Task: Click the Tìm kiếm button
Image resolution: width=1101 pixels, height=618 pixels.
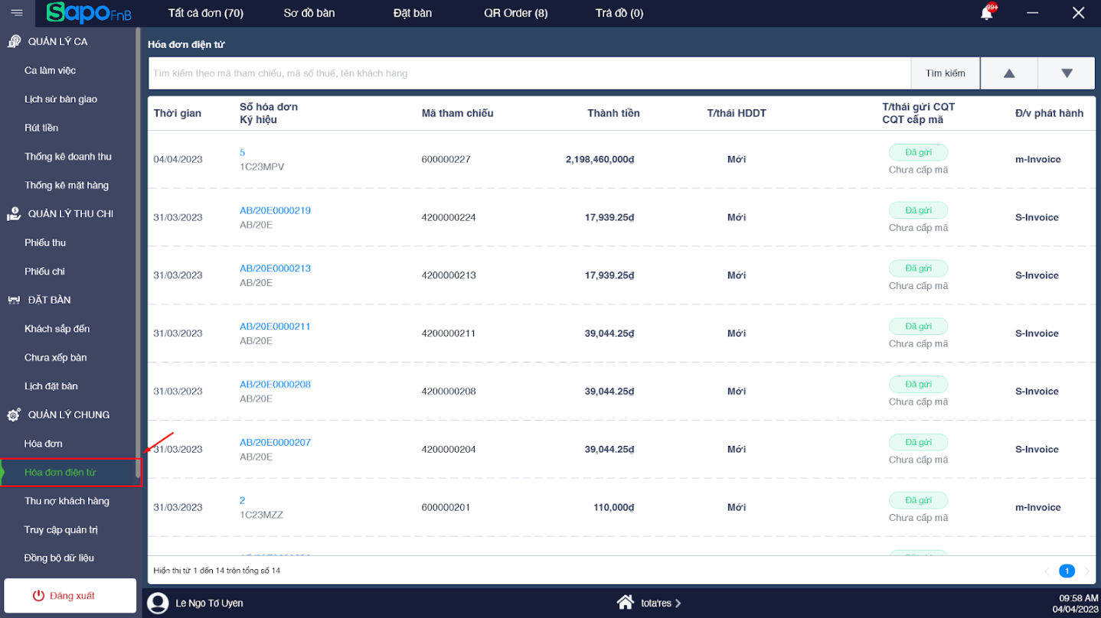Action: 946,73
